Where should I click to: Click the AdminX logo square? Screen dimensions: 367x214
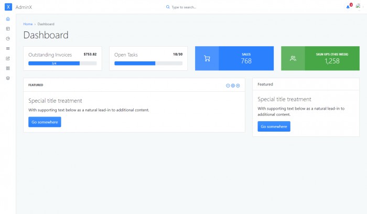click(x=8, y=7)
